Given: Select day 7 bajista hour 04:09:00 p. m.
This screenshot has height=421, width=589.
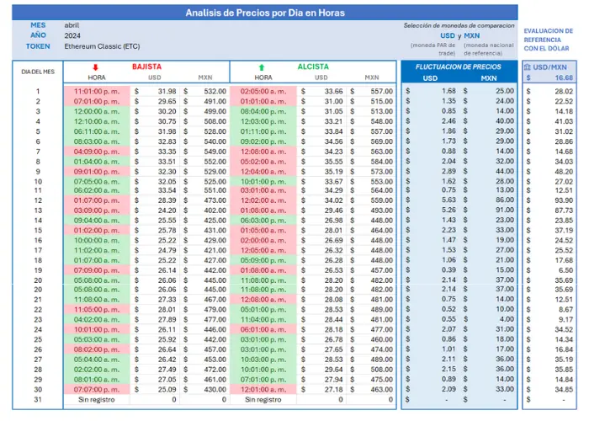Looking at the screenshot, I should (x=97, y=152).
